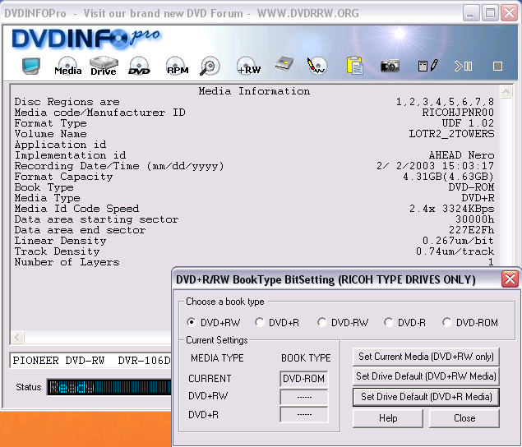522x447 pixels.
Task: Open the Media information tool
Action: pyautogui.click(x=68, y=66)
